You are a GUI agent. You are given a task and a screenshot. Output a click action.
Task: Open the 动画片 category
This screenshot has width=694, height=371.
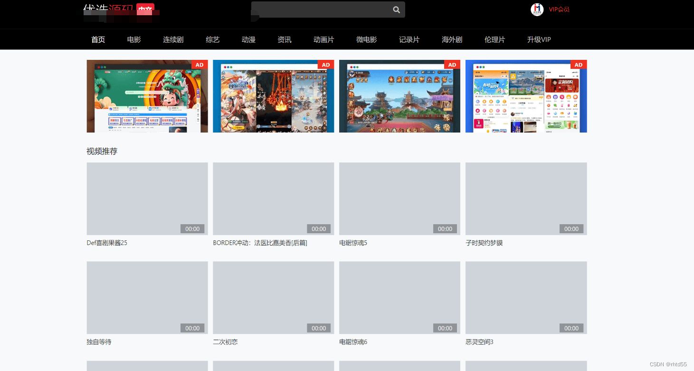(323, 39)
